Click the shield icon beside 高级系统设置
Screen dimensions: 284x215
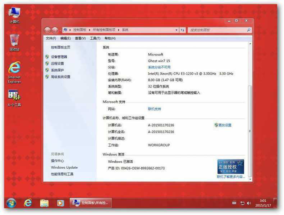click(x=47, y=77)
